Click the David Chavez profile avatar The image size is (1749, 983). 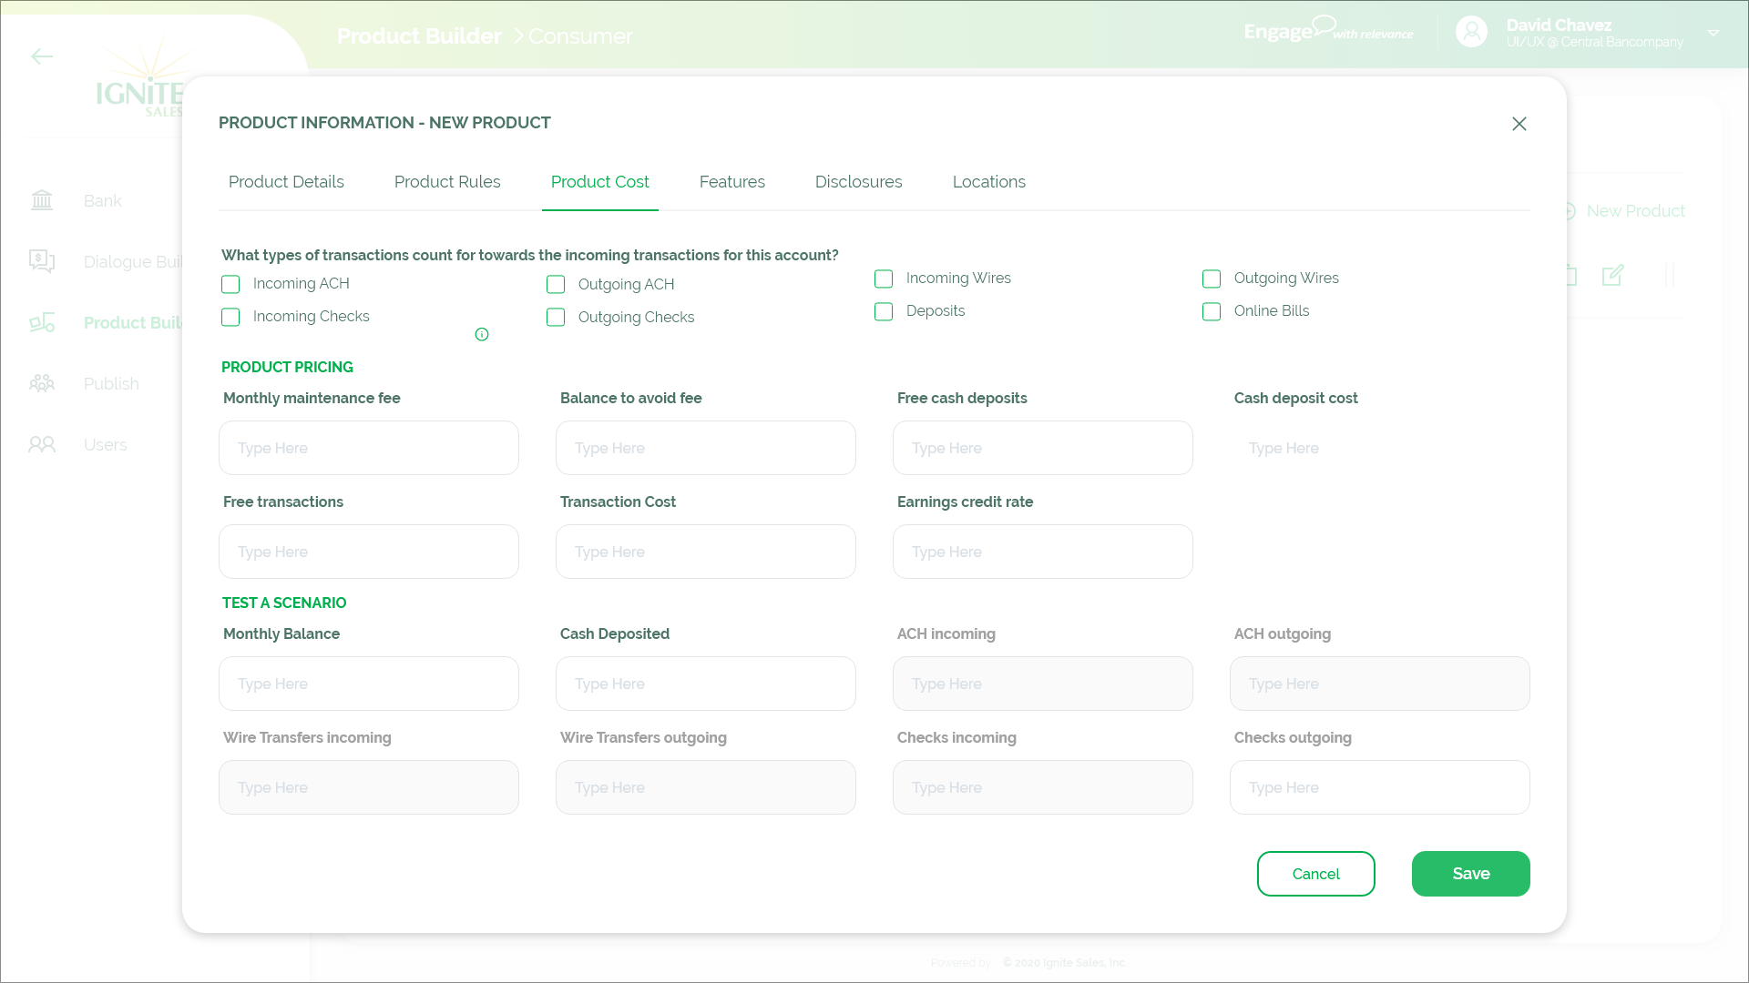coord(1471,32)
